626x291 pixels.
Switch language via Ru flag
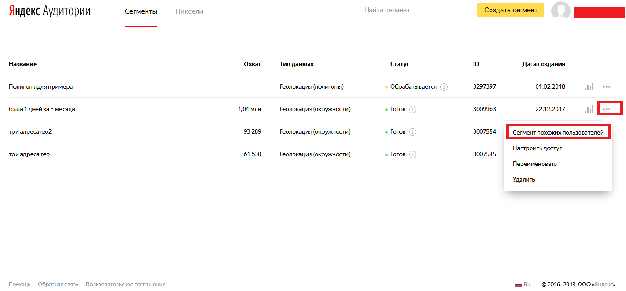(522, 285)
